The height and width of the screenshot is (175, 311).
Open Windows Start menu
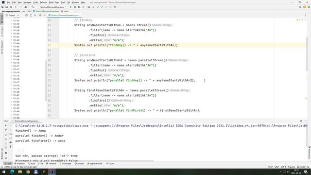tap(4, 172)
